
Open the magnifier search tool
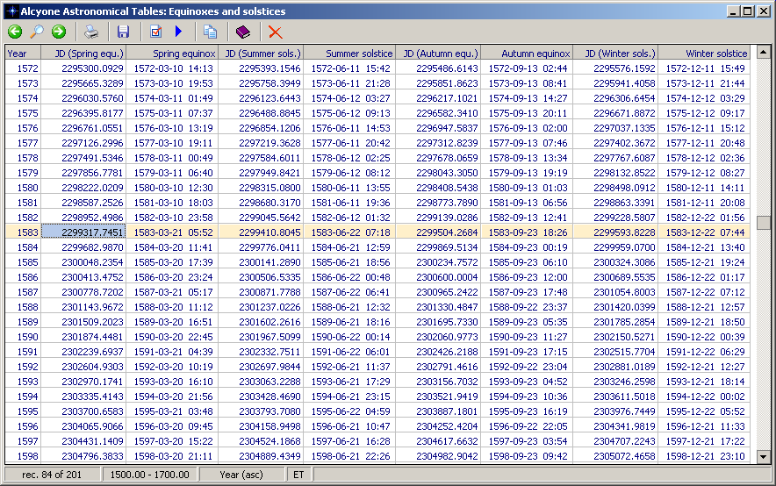click(37, 32)
